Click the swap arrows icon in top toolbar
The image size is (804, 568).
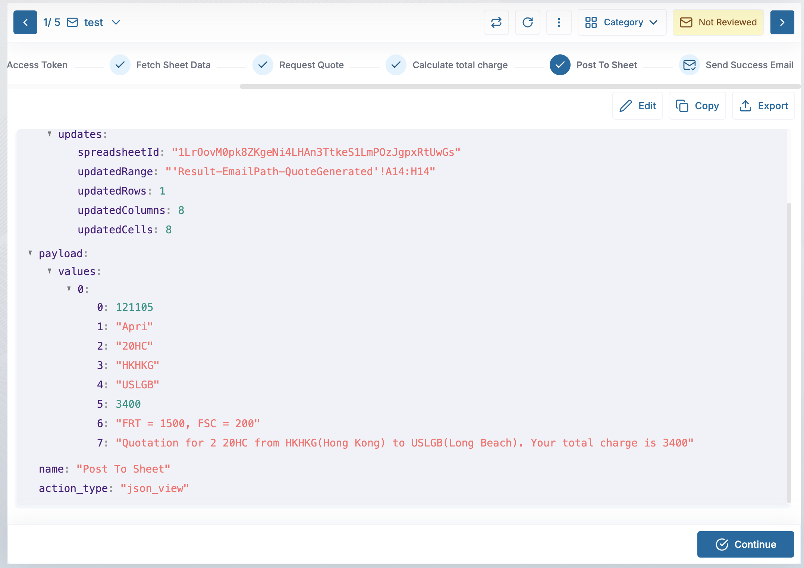point(496,22)
